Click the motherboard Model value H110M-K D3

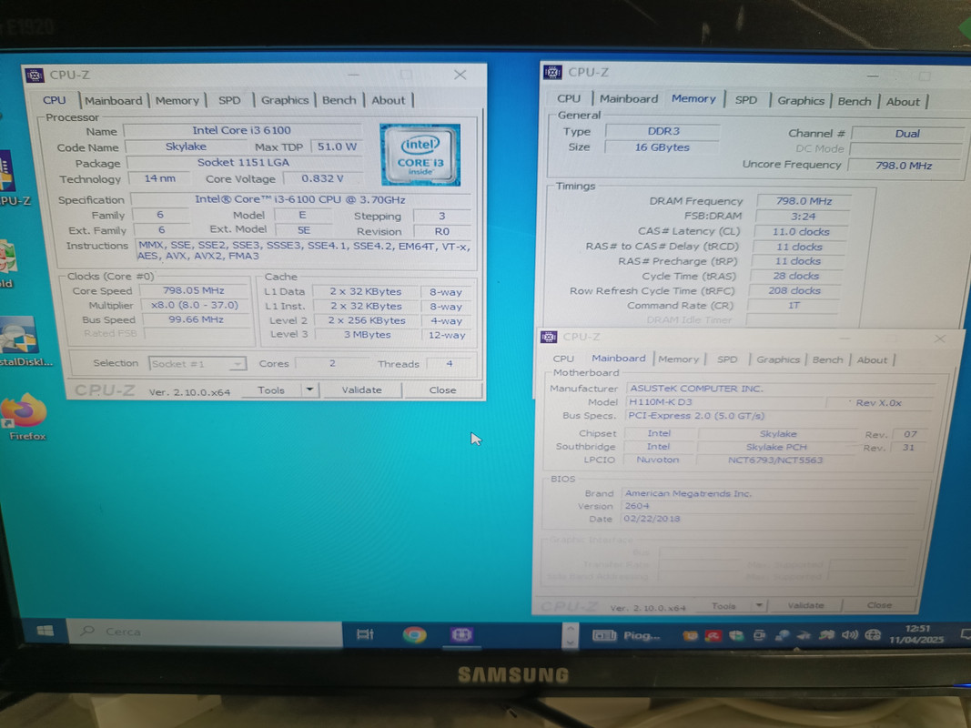click(726, 401)
